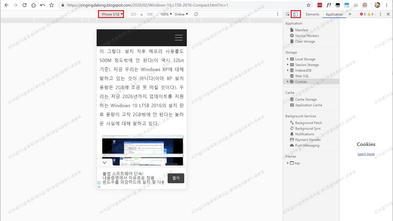
Task: Close the DevTools panel
Action: (x=388, y=14)
